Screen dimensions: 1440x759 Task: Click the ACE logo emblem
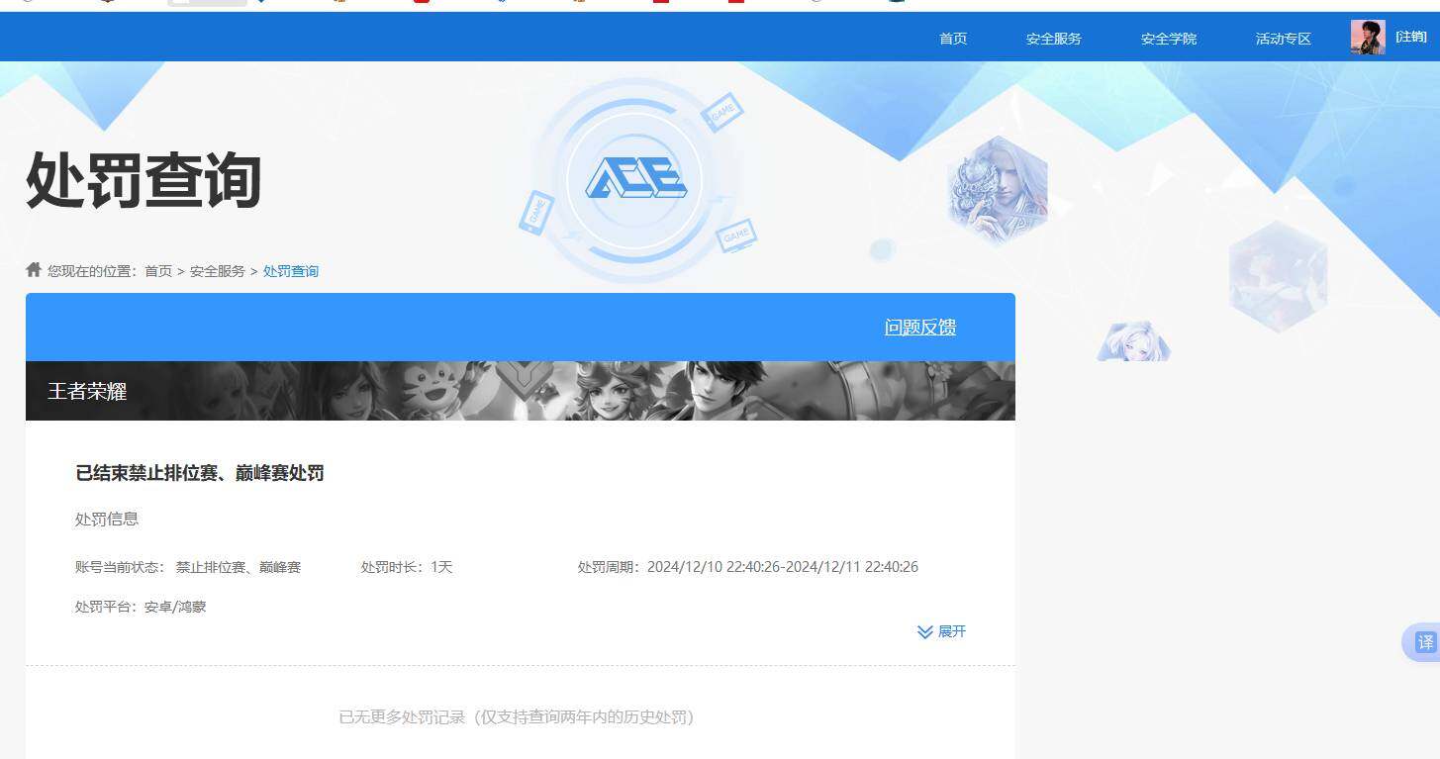[x=636, y=180]
